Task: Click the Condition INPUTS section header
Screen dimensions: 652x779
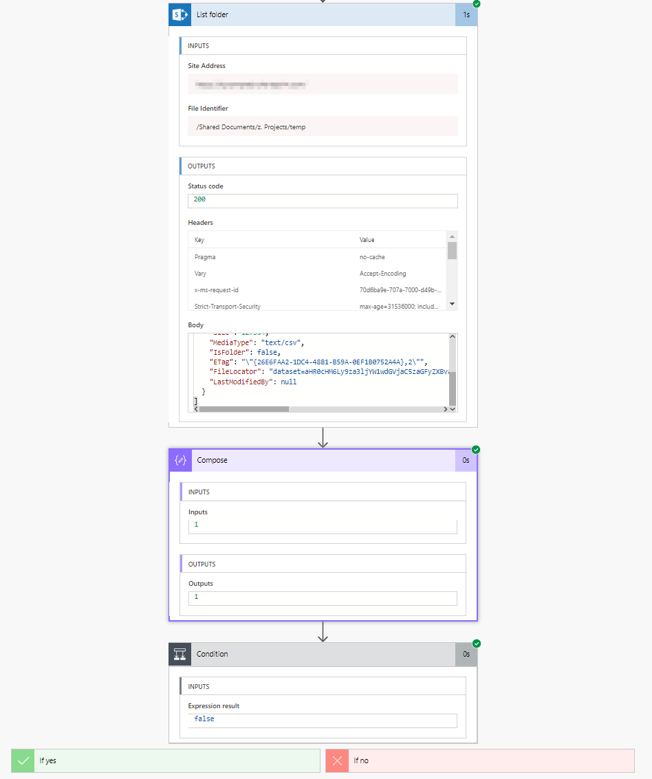Action: point(323,686)
